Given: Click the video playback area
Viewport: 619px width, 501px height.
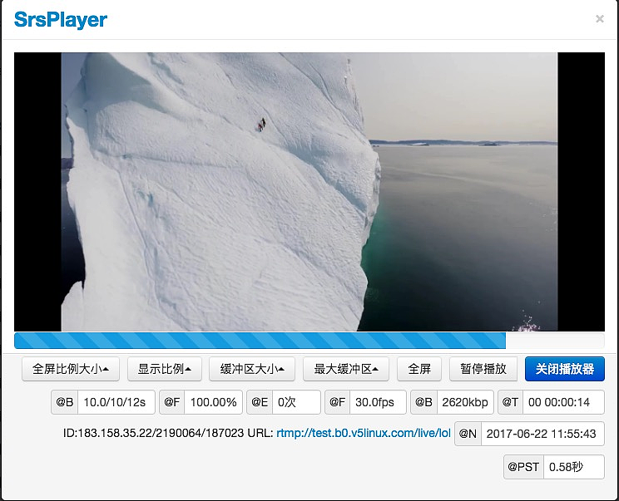Looking at the screenshot, I should pyautogui.click(x=309, y=192).
